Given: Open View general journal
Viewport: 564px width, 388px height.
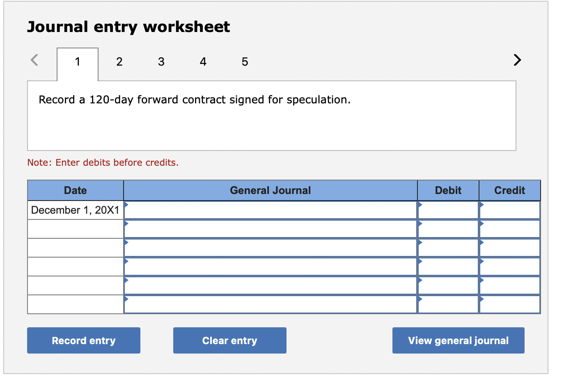Looking at the screenshot, I should point(459,340).
